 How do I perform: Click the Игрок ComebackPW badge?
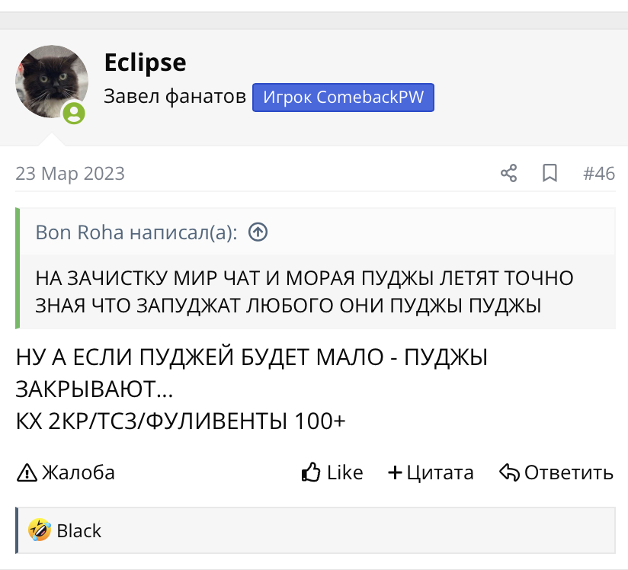click(343, 98)
